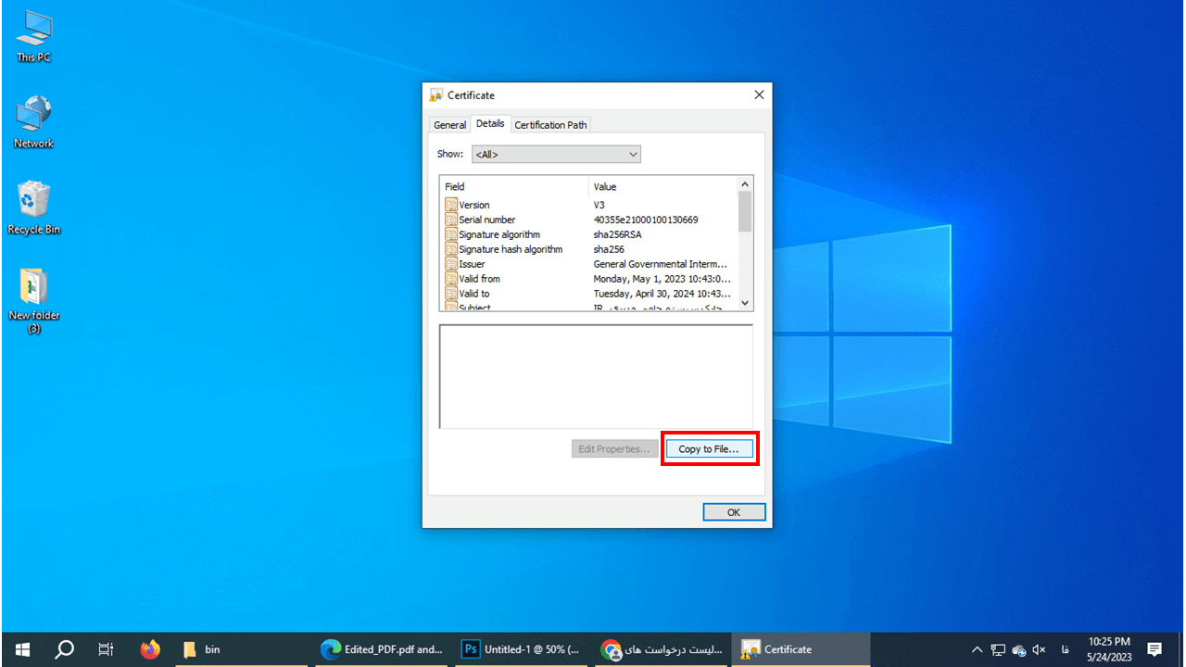Select the Serial number field row

(x=487, y=220)
